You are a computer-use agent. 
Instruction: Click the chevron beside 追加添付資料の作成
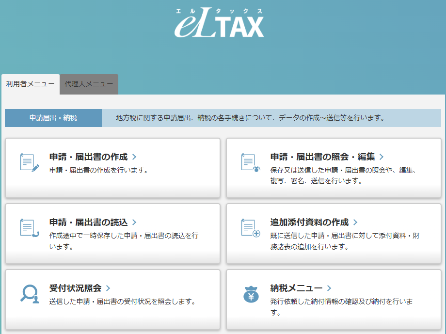click(355, 222)
